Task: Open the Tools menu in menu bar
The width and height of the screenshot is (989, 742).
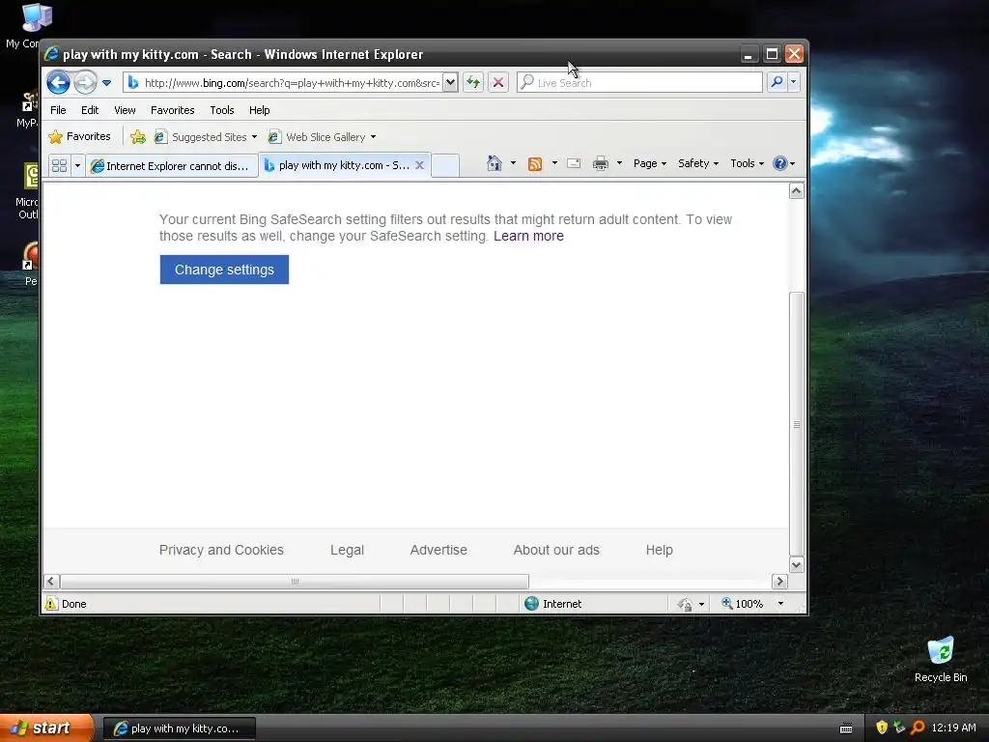Action: tap(222, 110)
